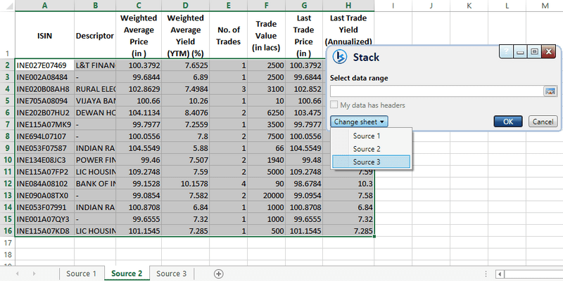
Task: Click last trade yield cell 7.285
Action: 348,231
